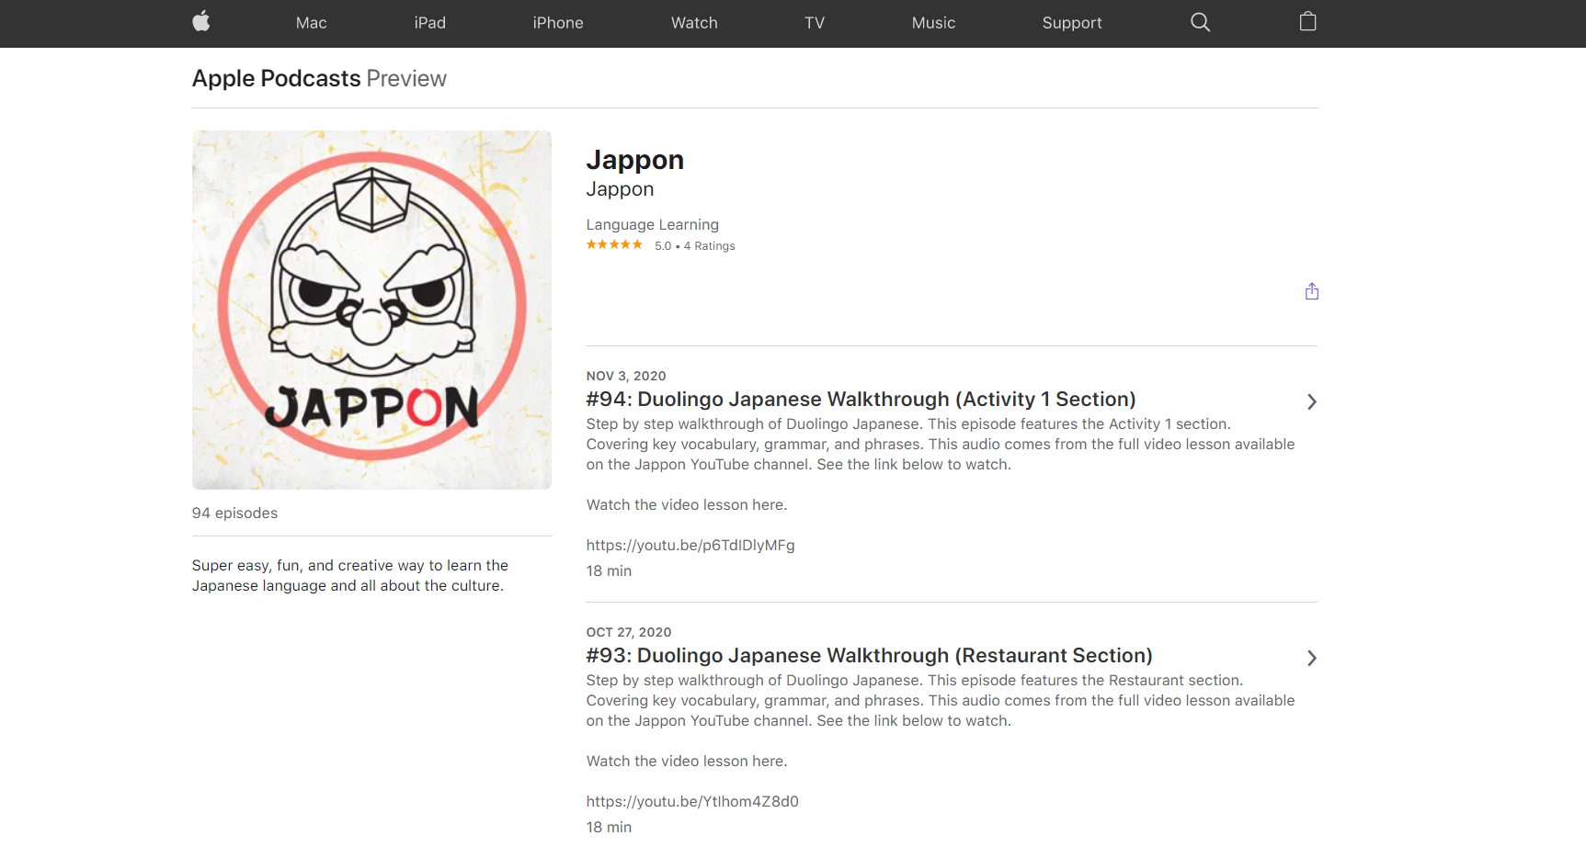Click the purple share icon
The height and width of the screenshot is (858, 1586).
pyautogui.click(x=1311, y=291)
